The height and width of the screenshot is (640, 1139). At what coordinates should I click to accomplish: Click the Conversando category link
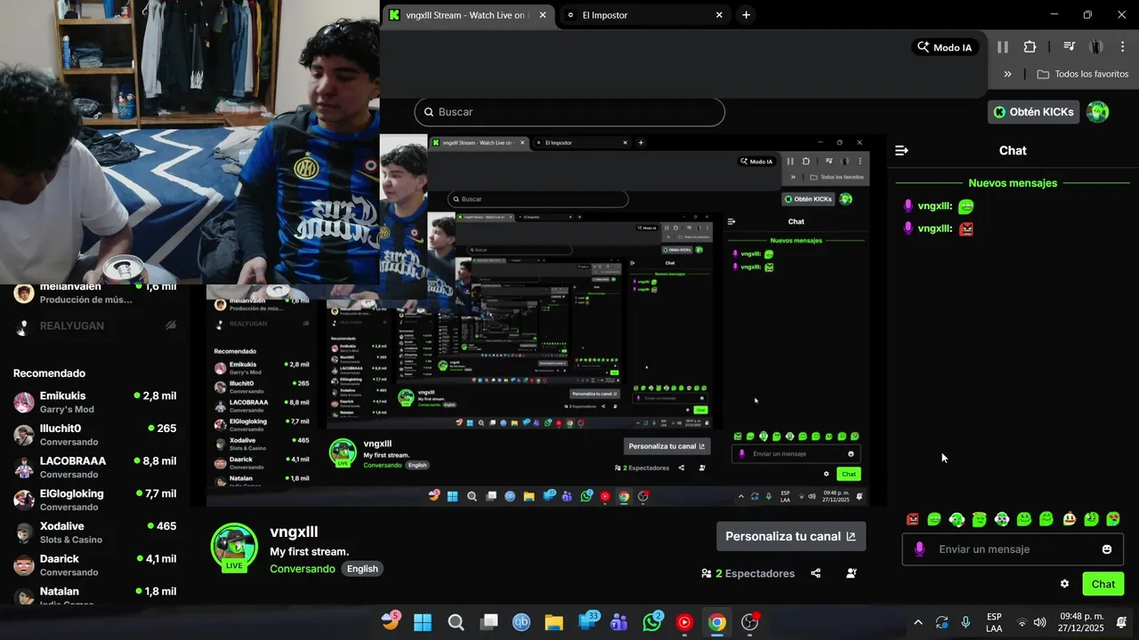pyautogui.click(x=303, y=569)
